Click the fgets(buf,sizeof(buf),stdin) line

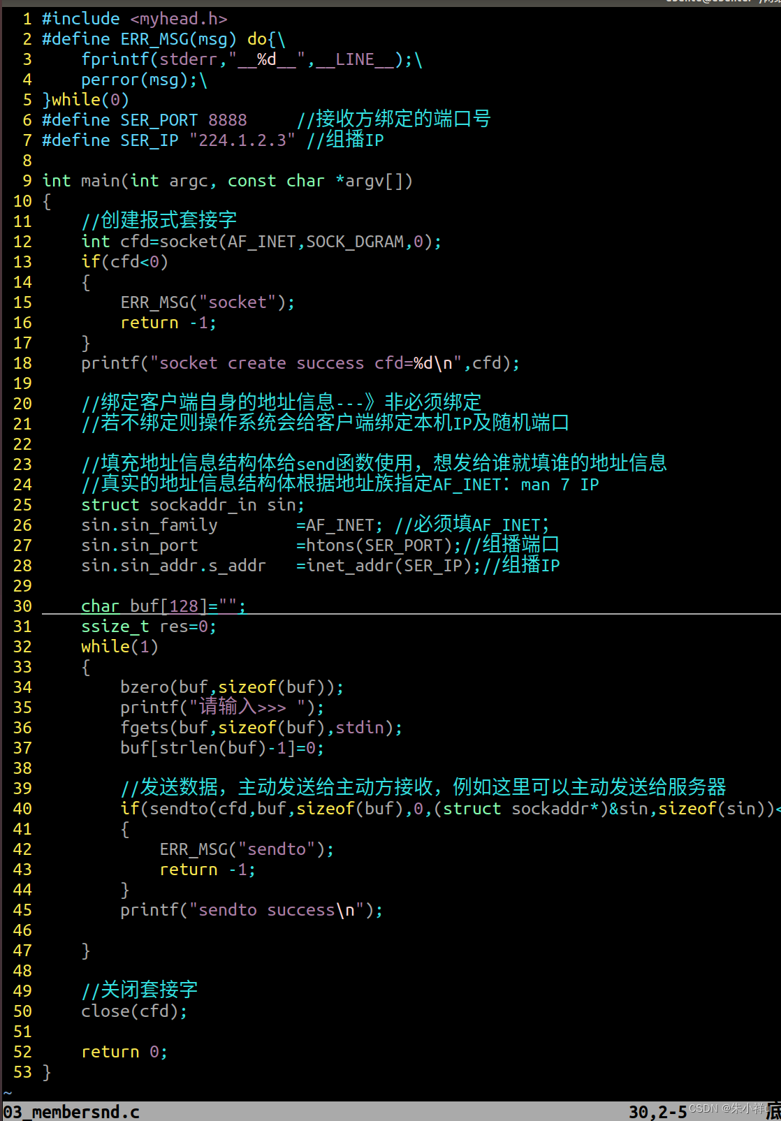pos(261,728)
